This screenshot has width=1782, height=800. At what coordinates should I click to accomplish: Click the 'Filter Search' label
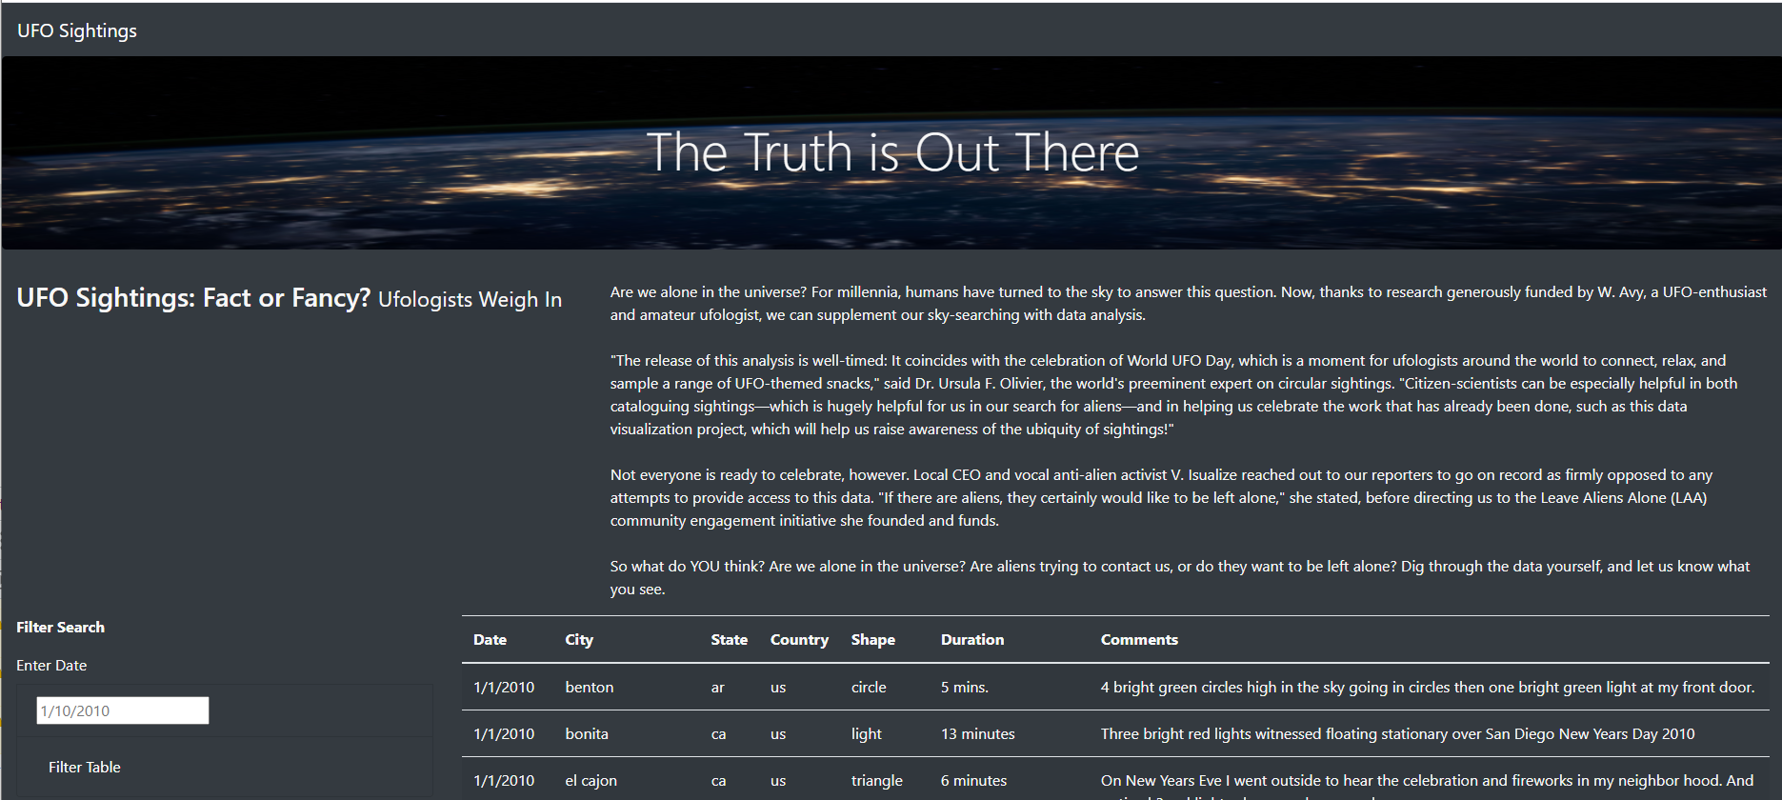click(61, 627)
